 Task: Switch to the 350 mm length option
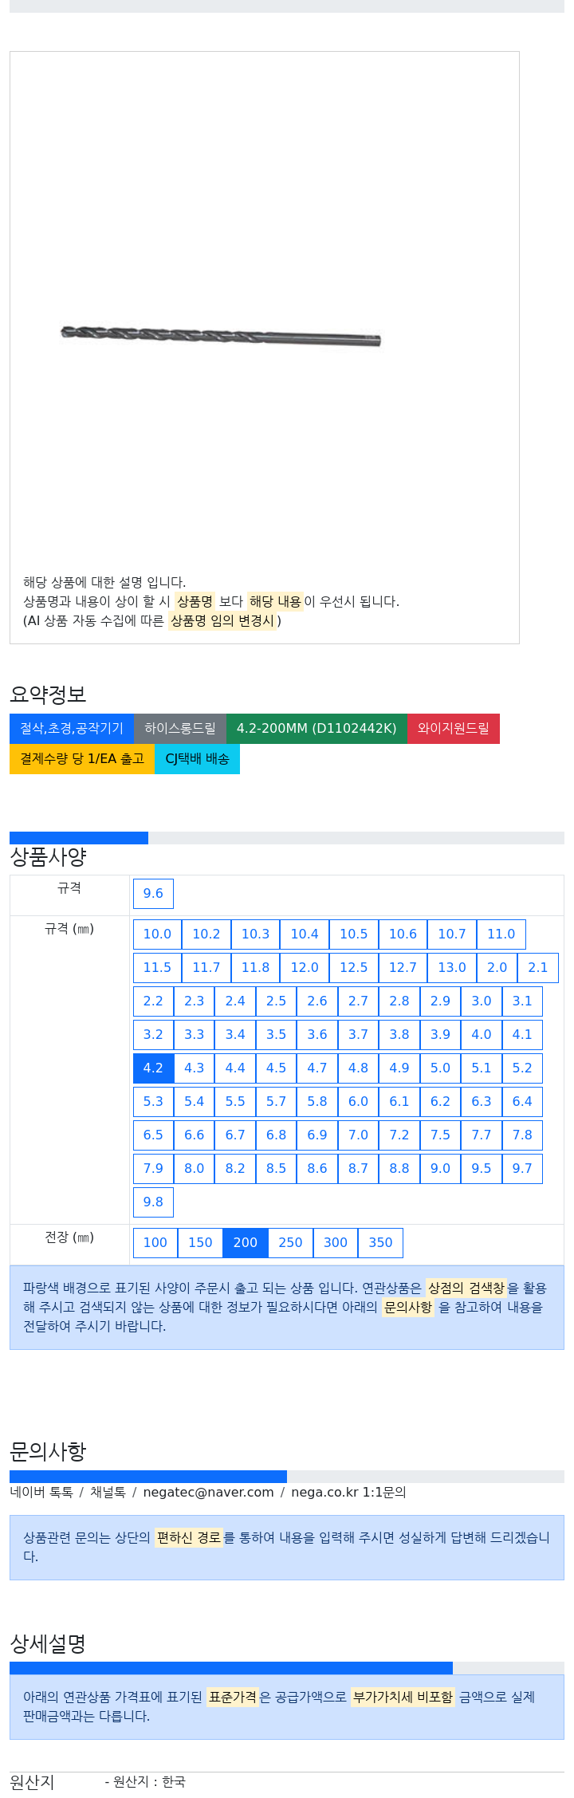click(381, 1243)
